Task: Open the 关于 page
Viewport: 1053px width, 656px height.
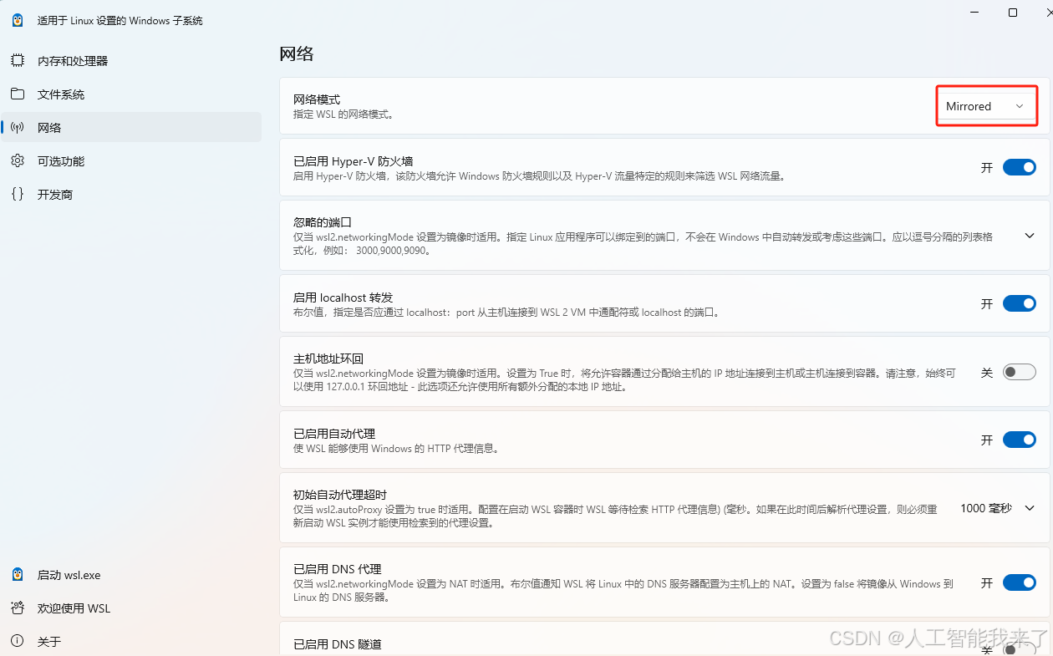Action: pos(131,642)
